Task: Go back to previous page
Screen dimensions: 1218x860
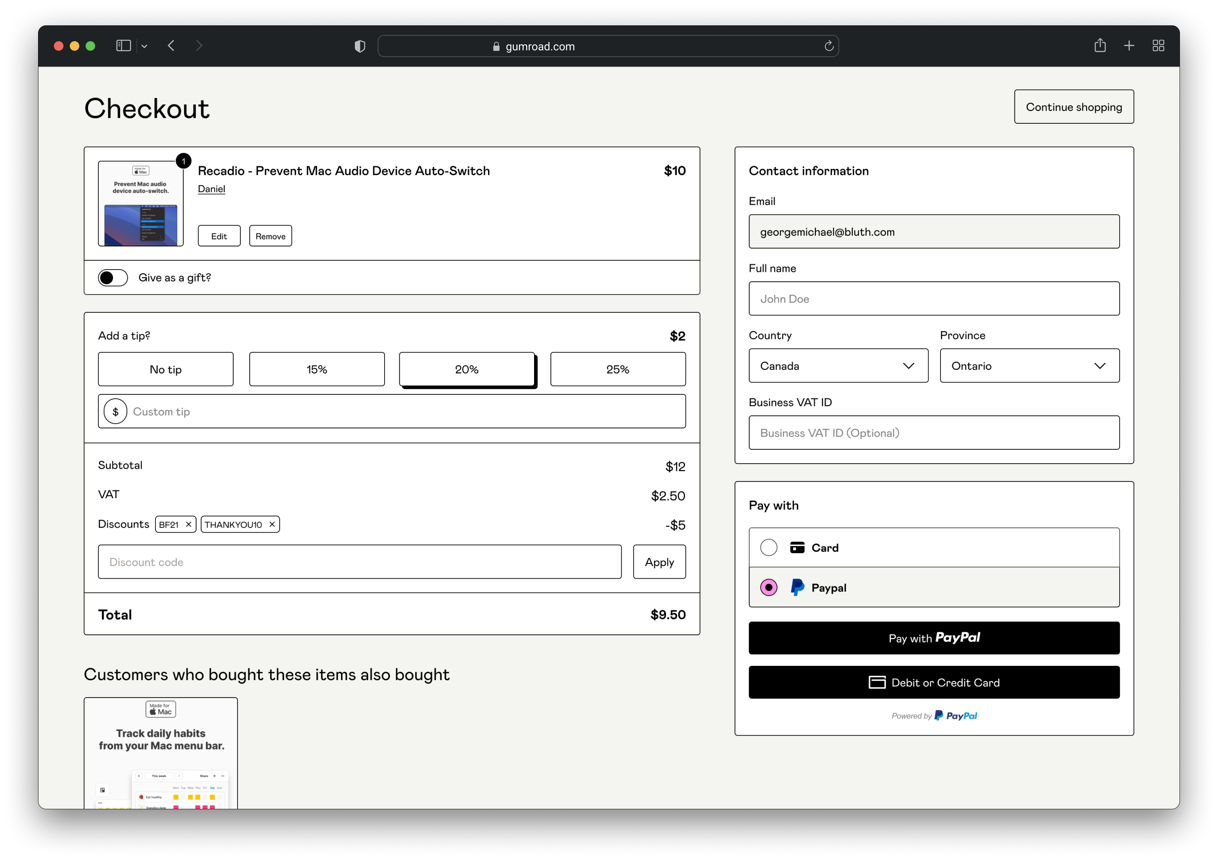Action: (x=171, y=46)
